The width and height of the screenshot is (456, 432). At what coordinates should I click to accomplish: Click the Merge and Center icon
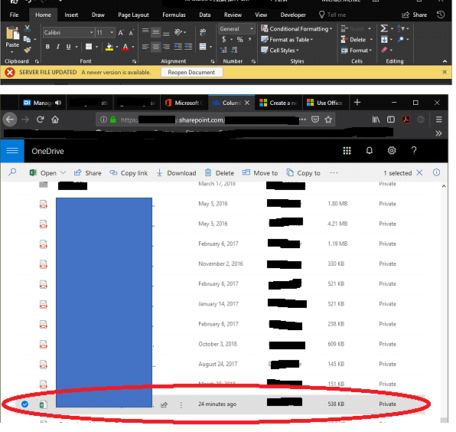tap(203, 47)
